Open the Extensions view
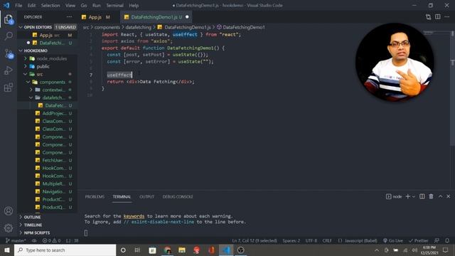Screen dimensions: 455x256 click(x=9, y=87)
